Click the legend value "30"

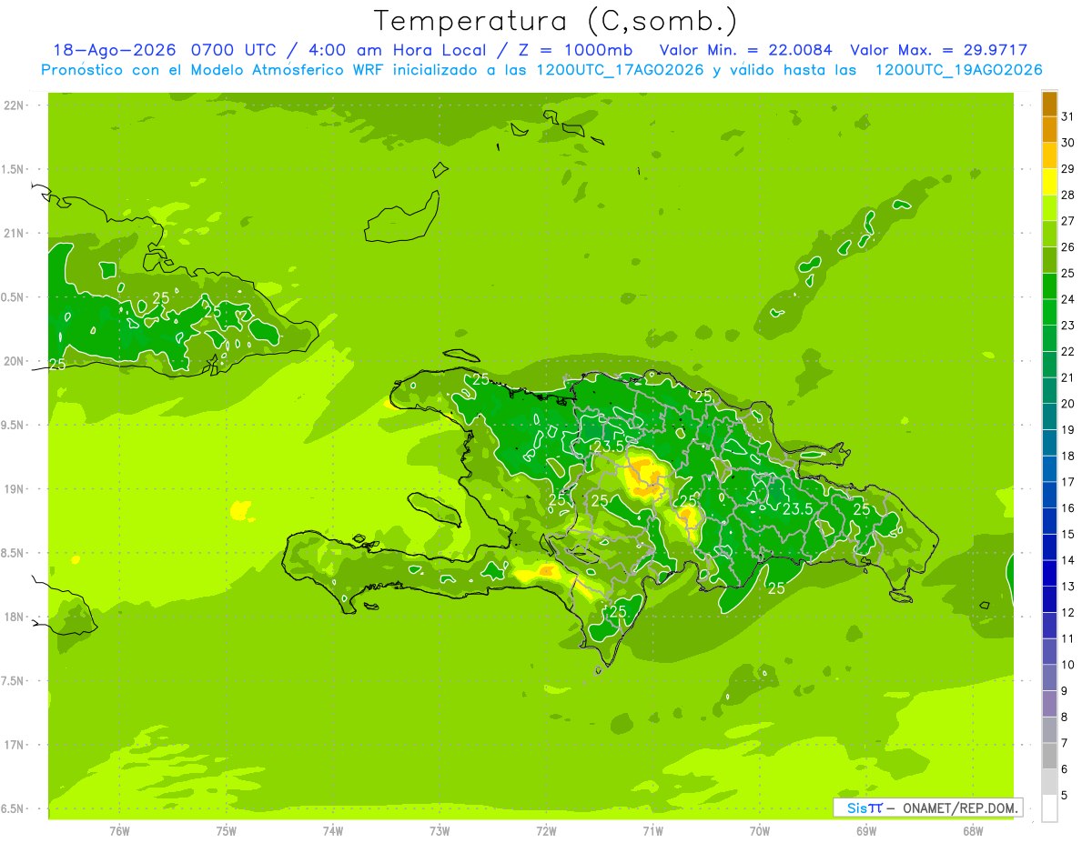pyautogui.click(x=1067, y=143)
